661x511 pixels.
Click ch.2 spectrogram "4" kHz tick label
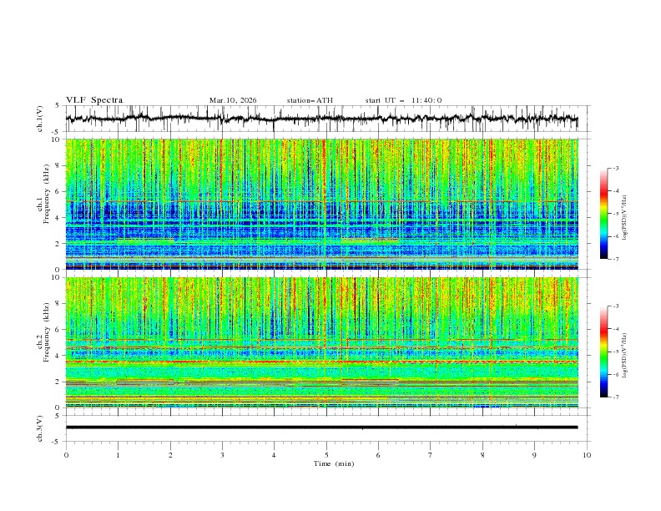click(58, 356)
